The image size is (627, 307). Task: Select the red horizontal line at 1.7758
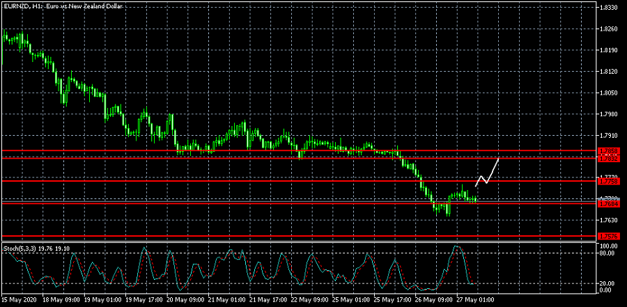(299, 181)
